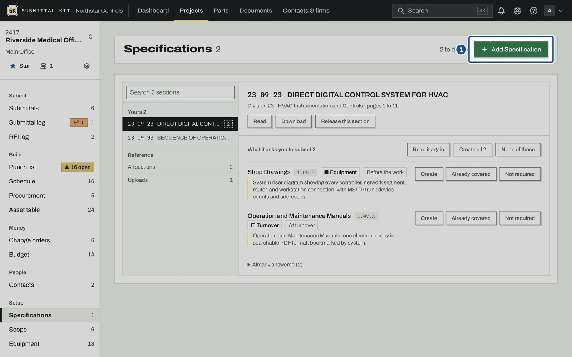Image resolution: width=572 pixels, height=357 pixels.
Task: Select 23 09 93 Sequence of Operation section
Action: point(180,138)
